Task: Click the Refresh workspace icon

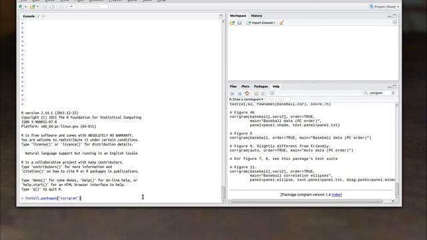Action: click(x=394, y=23)
